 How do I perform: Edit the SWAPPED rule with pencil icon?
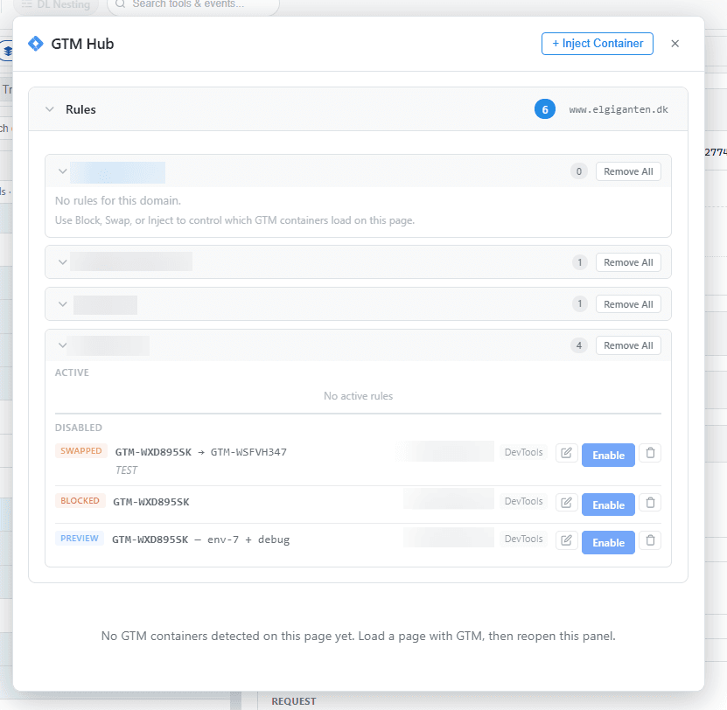(566, 453)
